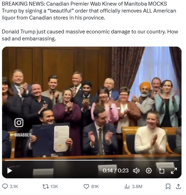This screenshot has width=186, height=195.
Task: Click the Instagram logo overlay in video
Action: 19,123
